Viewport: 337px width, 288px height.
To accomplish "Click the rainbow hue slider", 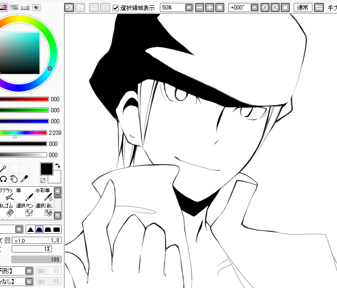I will pyautogui.click(x=23, y=132).
